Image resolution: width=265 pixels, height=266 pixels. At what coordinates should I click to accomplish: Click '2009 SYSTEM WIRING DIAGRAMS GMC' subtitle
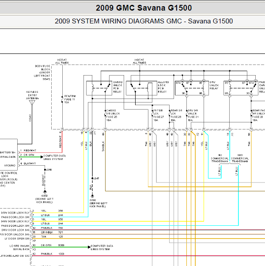click(118, 21)
